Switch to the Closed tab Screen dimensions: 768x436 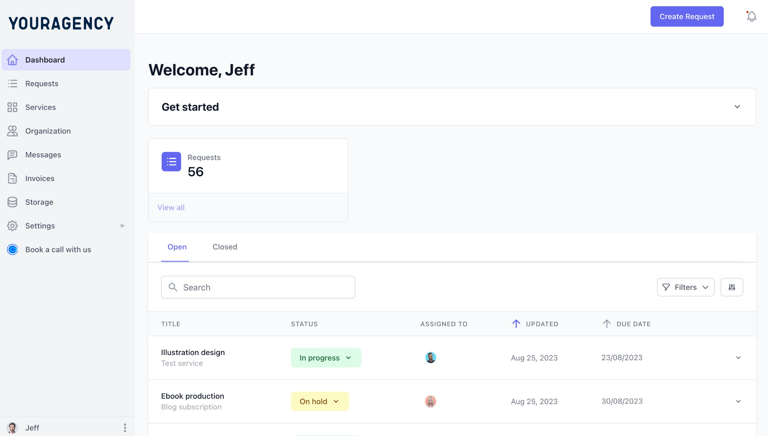[x=225, y=247]
